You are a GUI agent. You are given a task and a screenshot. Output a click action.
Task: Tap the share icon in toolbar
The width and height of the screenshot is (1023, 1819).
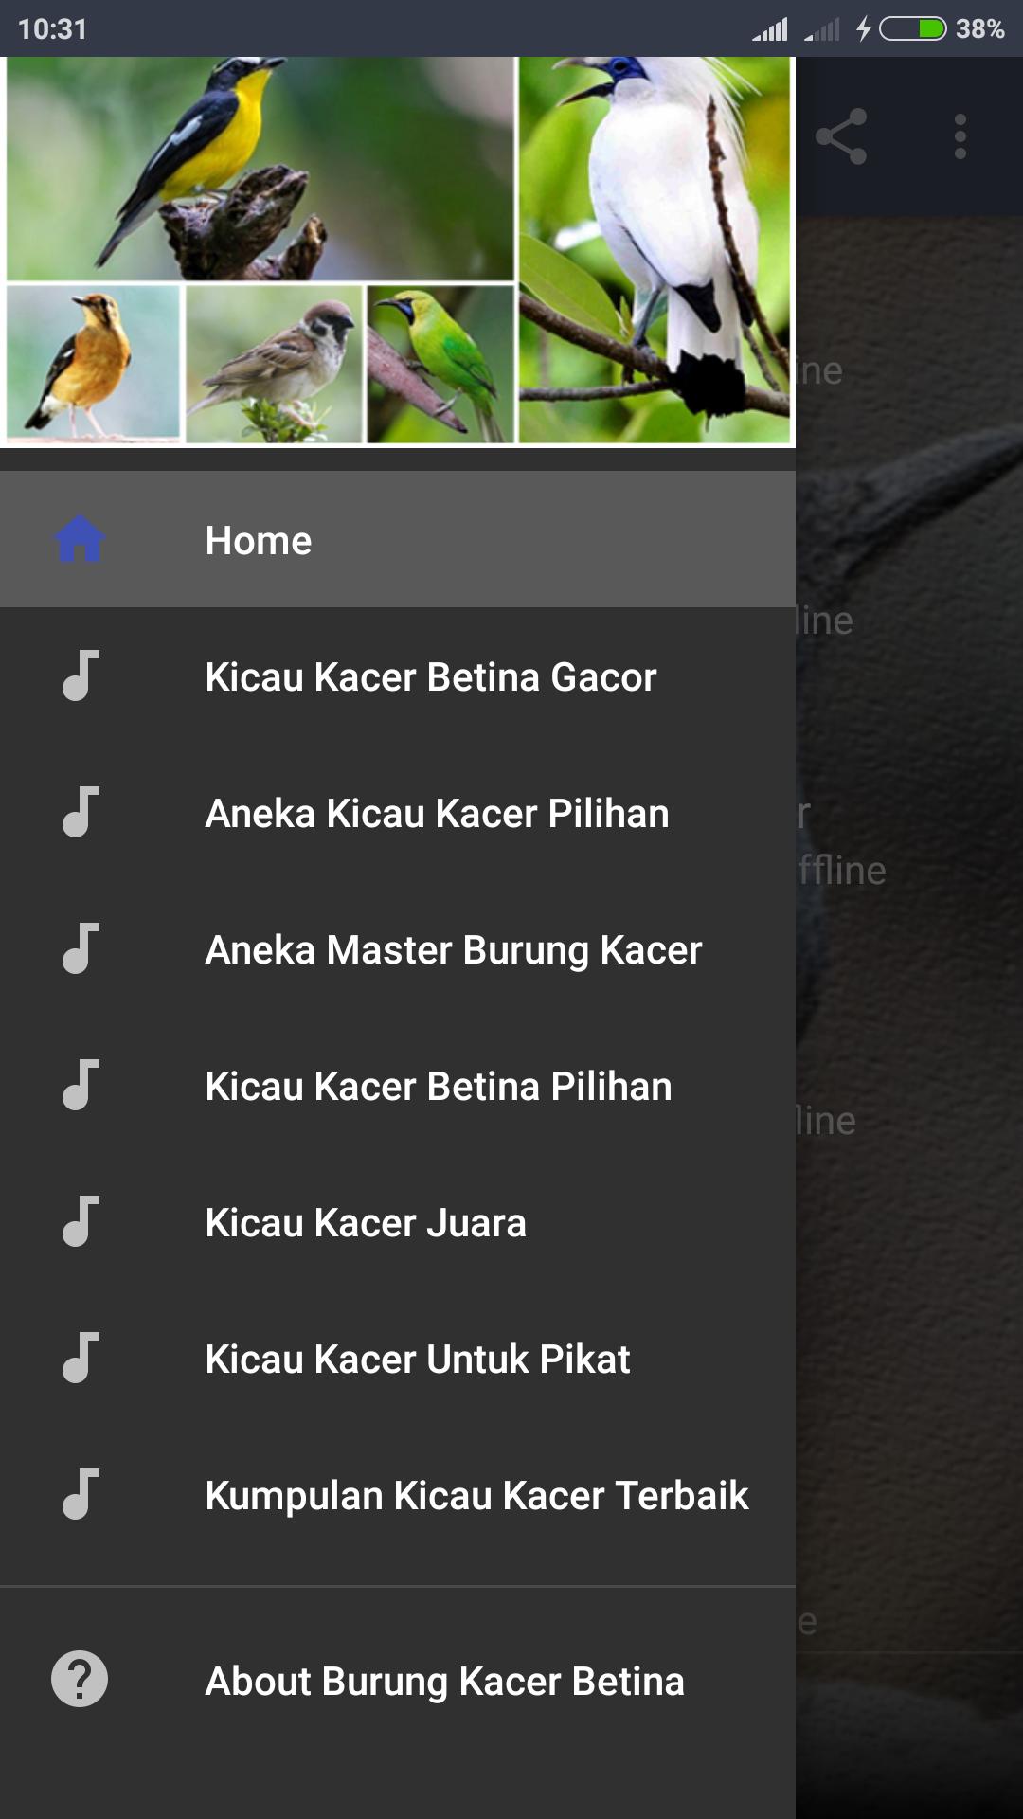[841, 136]
